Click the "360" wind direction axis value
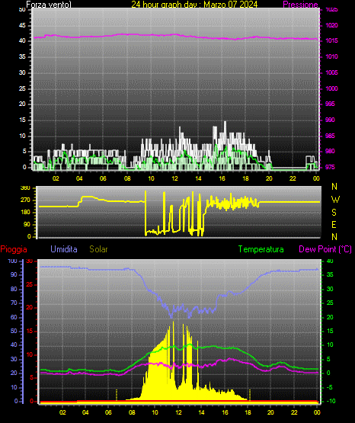Screen dimensions: 355x423 [25, 188]
